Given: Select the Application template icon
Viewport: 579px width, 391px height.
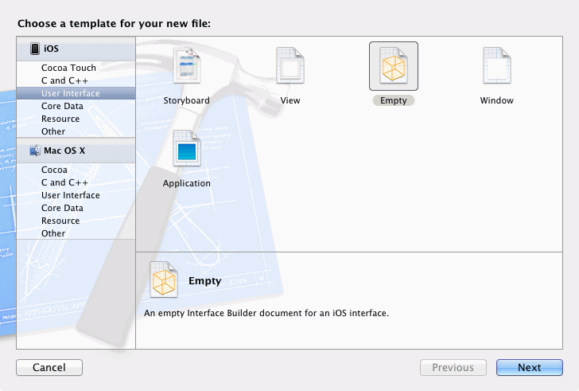Looking at the screenshot, I should click(186, 150).
